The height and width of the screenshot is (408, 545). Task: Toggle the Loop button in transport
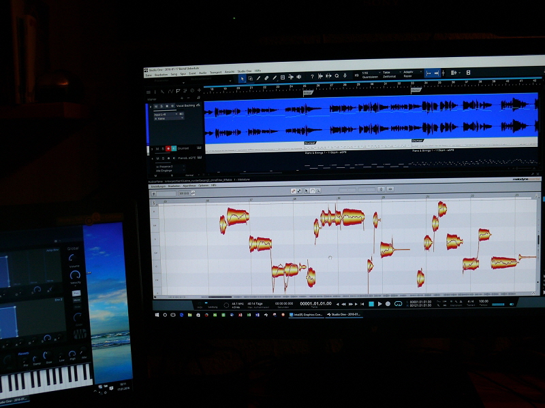click(x=397, y=303)
